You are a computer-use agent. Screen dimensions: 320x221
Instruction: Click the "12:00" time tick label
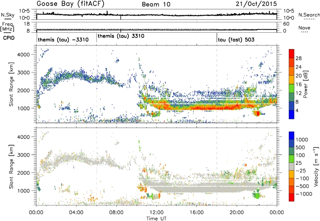pyautogui.click(x=156, y=213)
